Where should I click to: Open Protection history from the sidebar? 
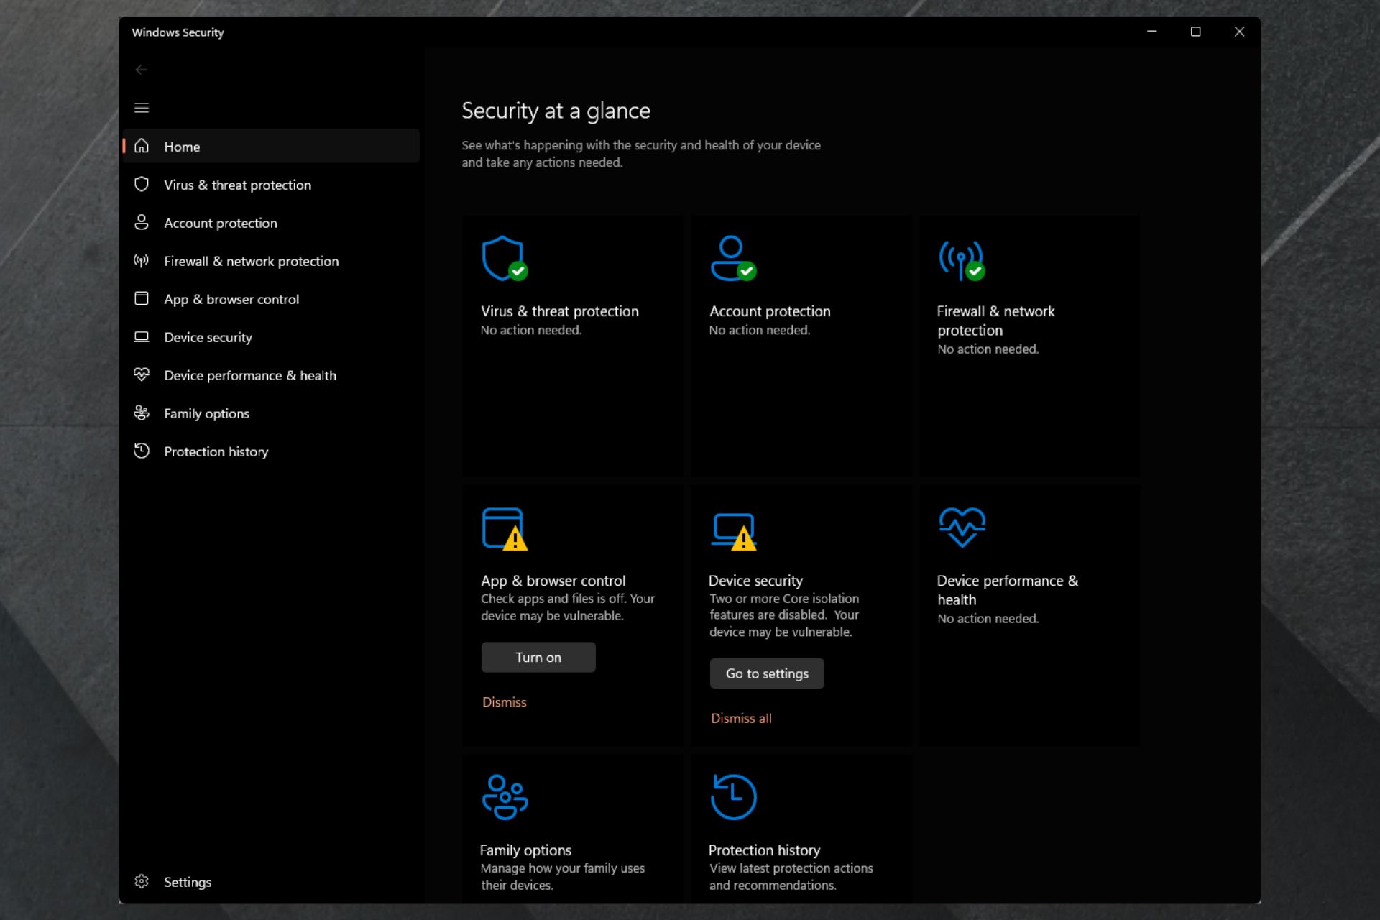coord(271,451)
